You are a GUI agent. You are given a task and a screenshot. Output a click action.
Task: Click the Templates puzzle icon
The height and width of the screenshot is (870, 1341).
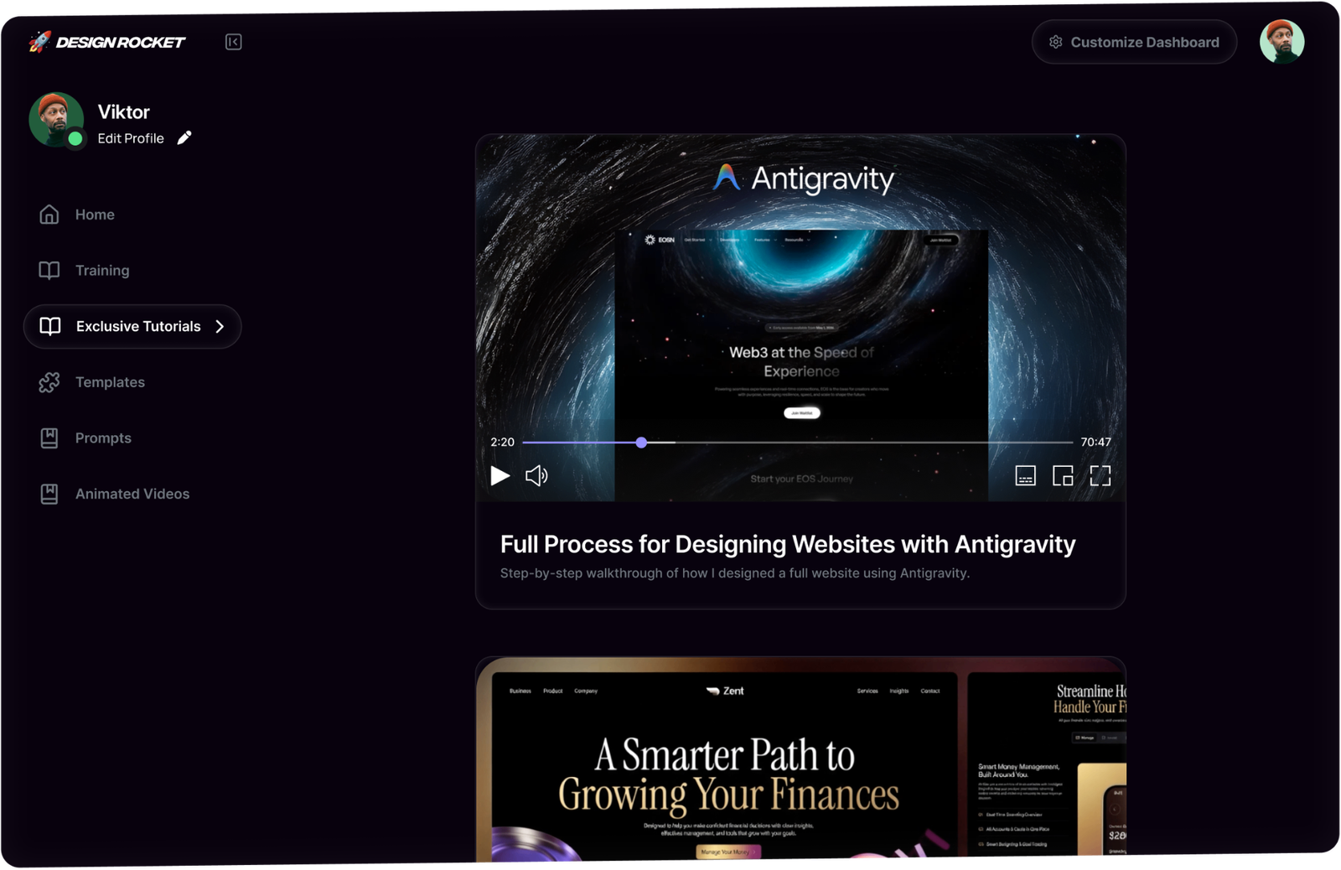[49, 382]
